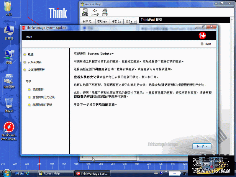
Task: Open the 回收站 recycle bin icon
Action: (x=9, y=103)
